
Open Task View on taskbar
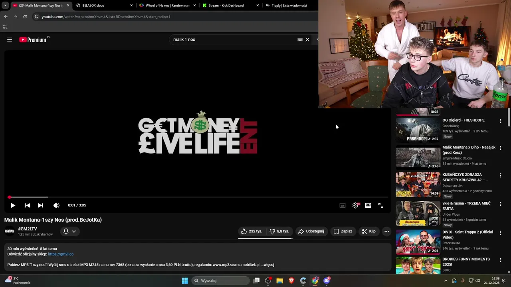257,281
